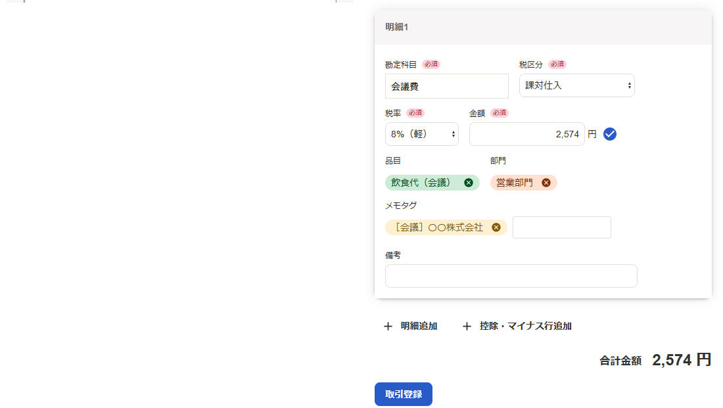The height and width of the screenshot is (408, 723).
Task: Click the 取引登録 button
Action: pos(404,394)
